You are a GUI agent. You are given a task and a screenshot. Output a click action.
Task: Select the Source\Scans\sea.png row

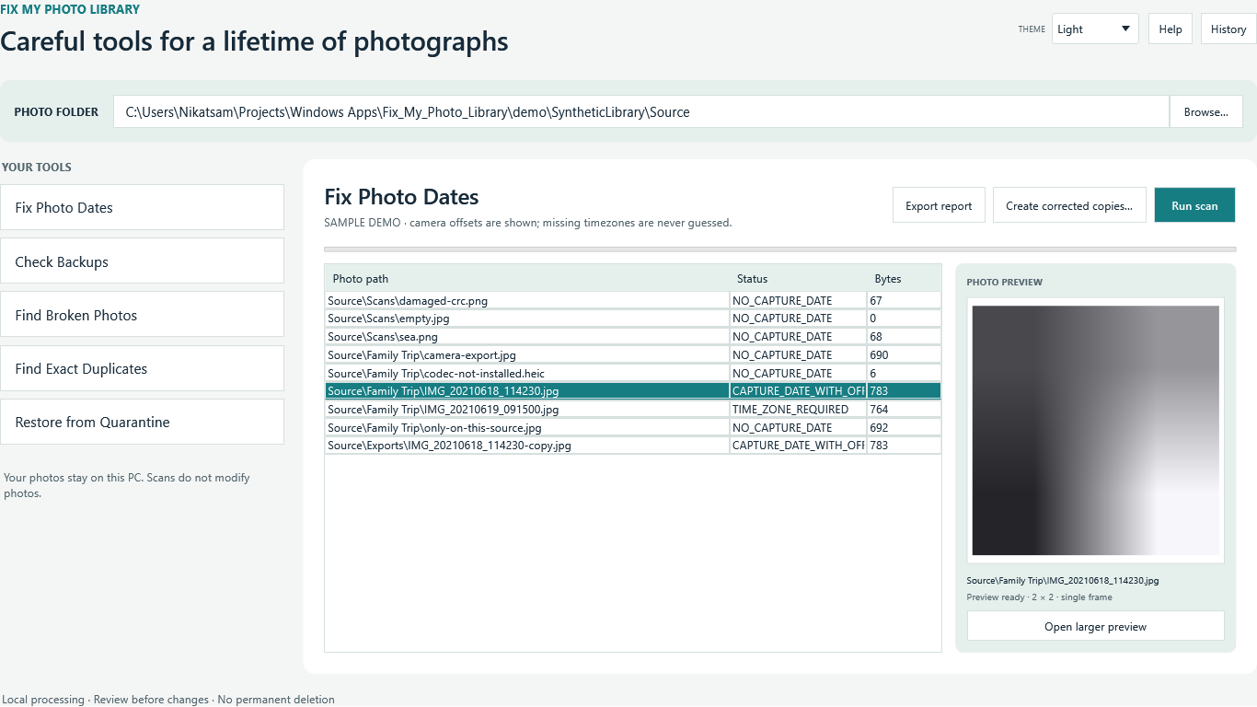click(x=633, y=337)
